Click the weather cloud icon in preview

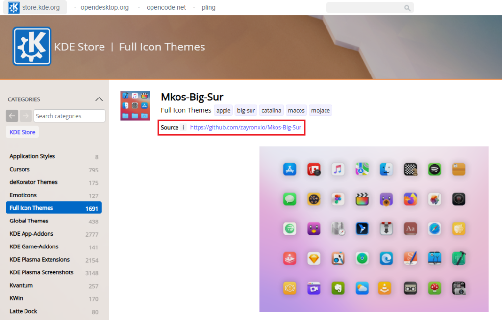pos(362,288)
